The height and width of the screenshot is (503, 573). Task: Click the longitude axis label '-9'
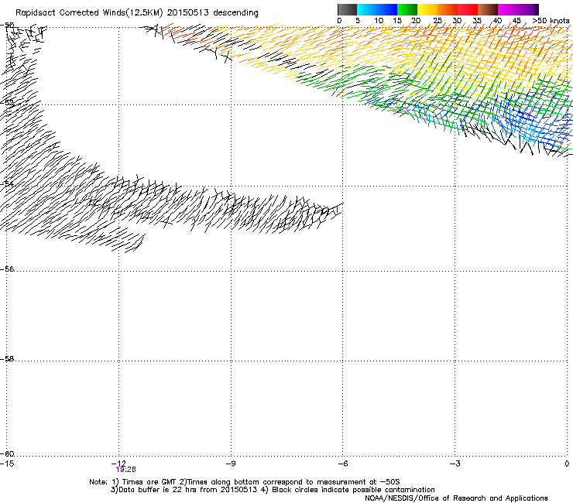(x=230, y=464)
